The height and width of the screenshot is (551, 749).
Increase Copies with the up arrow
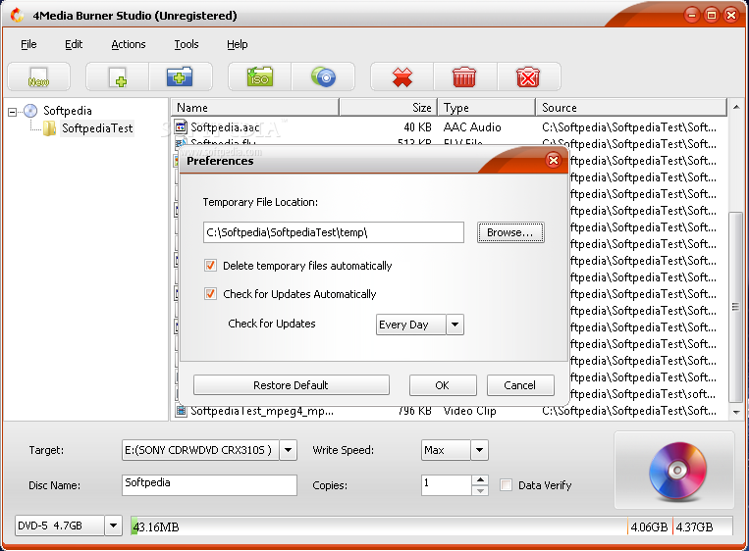[481, 479]
